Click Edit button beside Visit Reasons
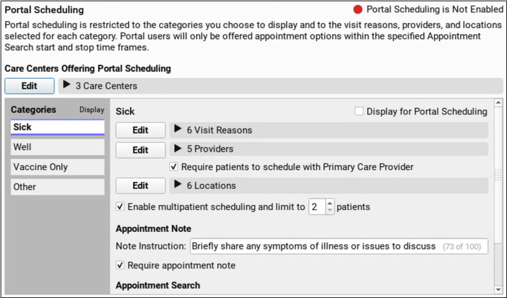 point(140,130)
